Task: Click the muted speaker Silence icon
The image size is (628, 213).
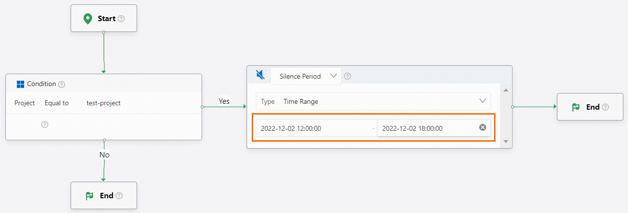Action: (261, 75)
